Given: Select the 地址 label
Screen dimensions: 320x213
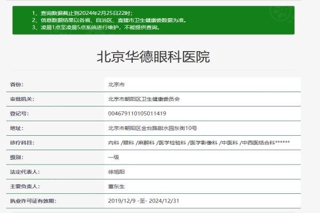Looking at the screenshot, I should 17,128.
